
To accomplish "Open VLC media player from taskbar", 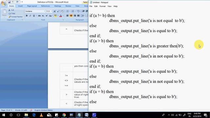I will pos(41,115).
